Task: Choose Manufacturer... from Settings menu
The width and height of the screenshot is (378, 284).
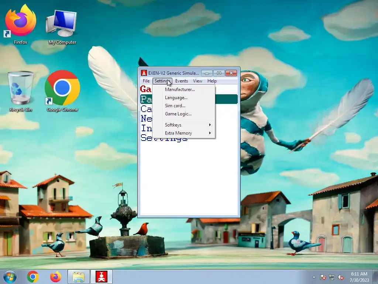Action: [184, 89]
